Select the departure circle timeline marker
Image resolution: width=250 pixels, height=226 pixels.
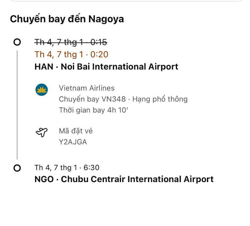pyautogui.click(x=17, y=42)
